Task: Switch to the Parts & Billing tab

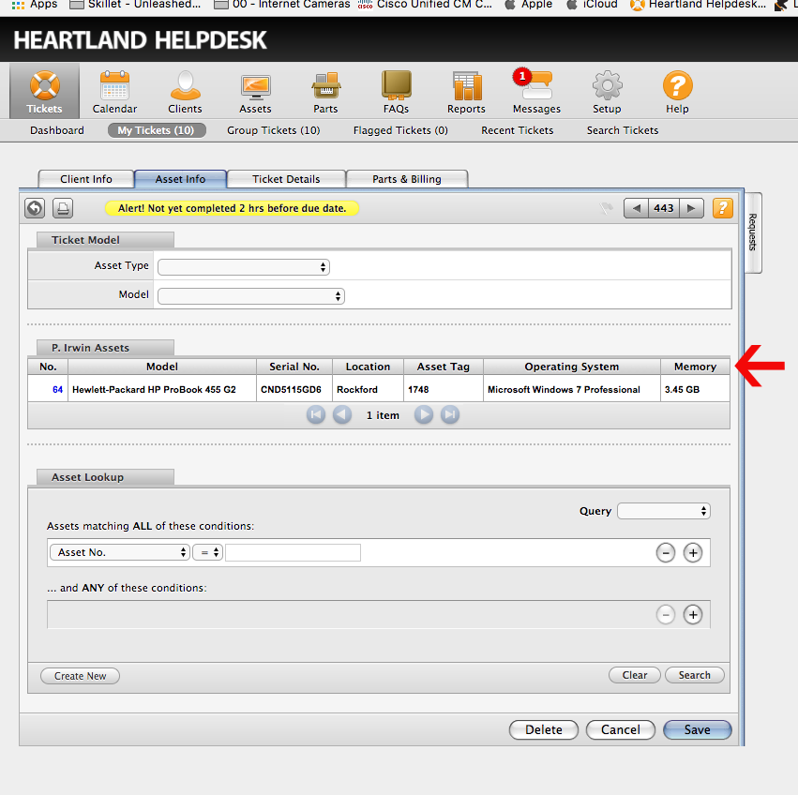Action: coord(407,179)
